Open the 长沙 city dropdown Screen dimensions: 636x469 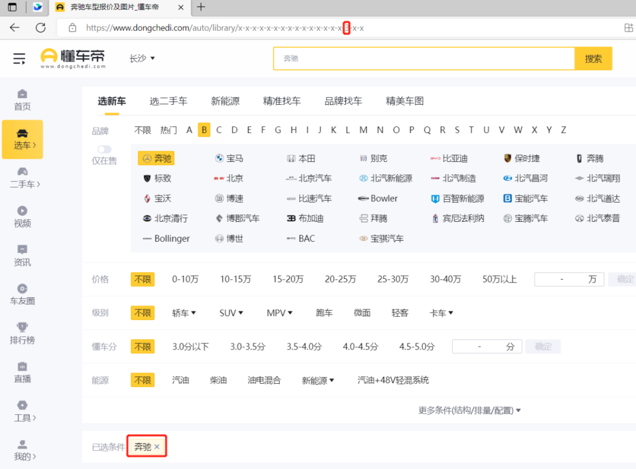[x=142, y=58]
